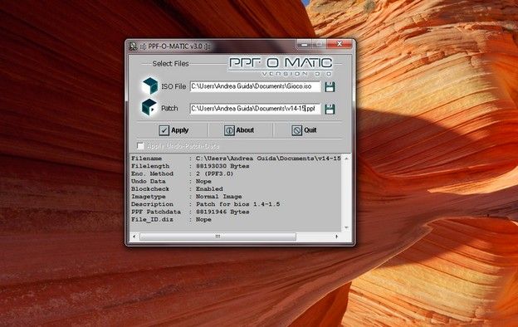Click inside the ISO File path field
Image resolution: width=518 pixels, height=327 pixels.
pos(255,86)
